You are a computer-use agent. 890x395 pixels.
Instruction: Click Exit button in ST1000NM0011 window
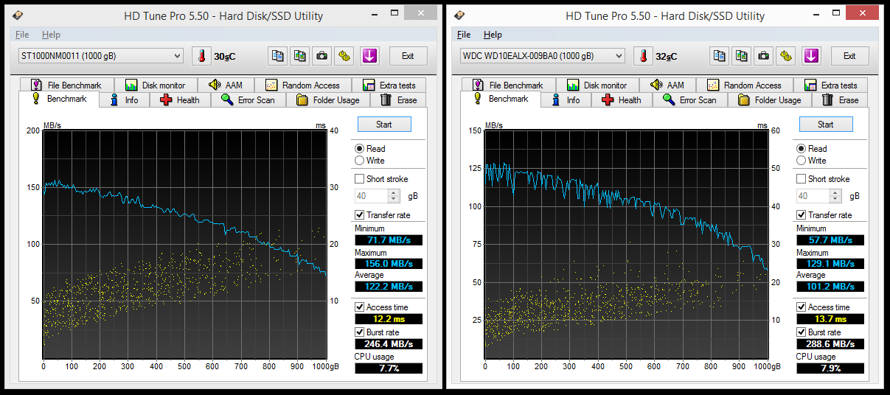pos(408,56)
